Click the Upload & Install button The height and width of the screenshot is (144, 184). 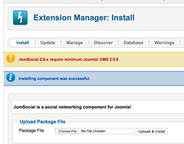click(x=152, y=131)
